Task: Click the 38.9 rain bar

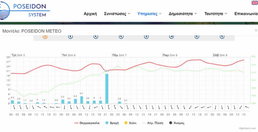Action: pos(107,89)
